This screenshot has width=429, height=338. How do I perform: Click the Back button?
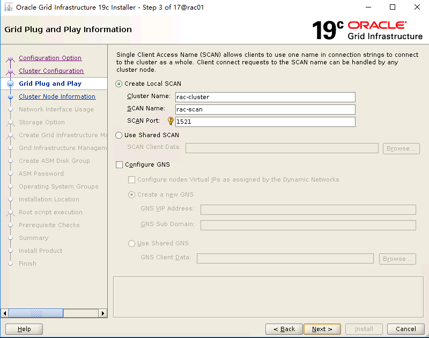click(x=284, y=329)
